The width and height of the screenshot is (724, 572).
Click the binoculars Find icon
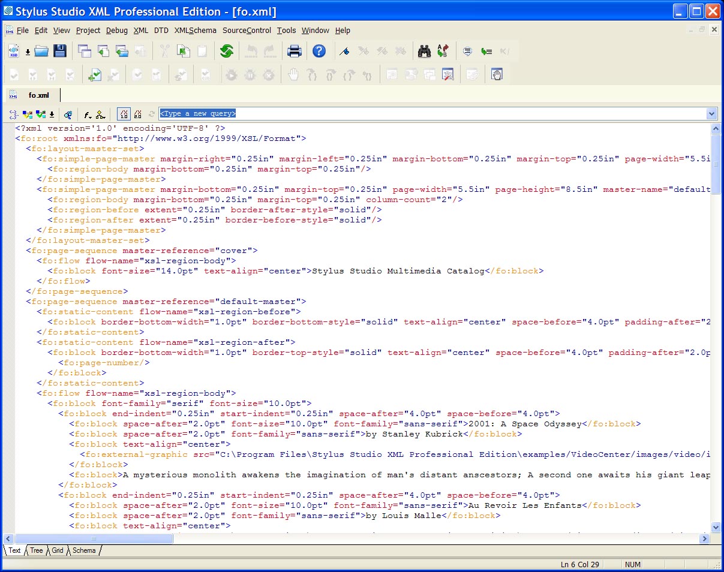(x=425, y=52)
